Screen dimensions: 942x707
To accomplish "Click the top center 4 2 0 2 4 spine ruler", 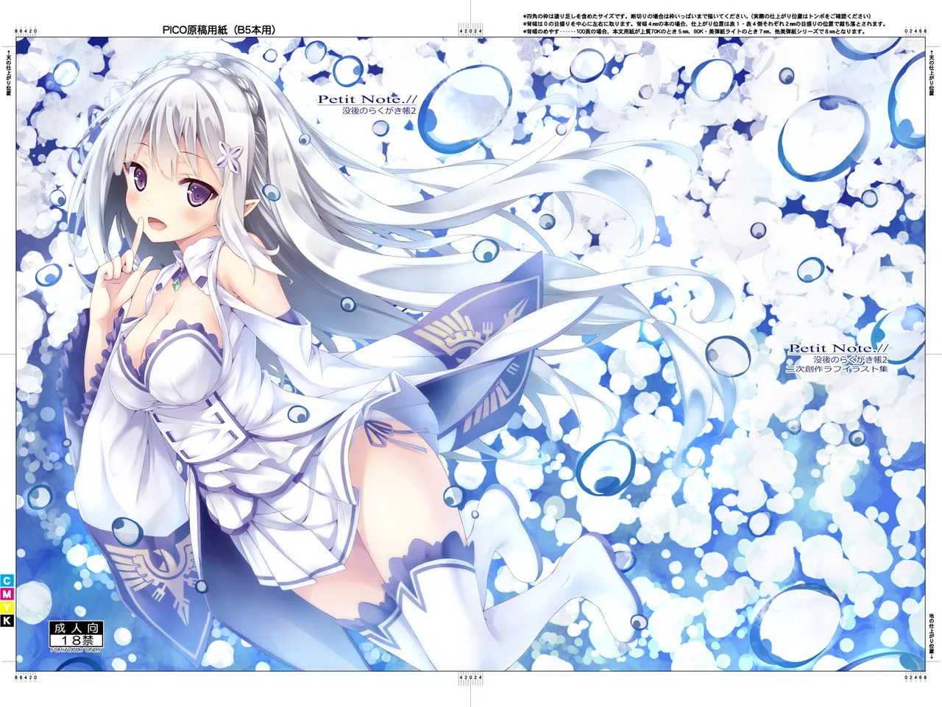I will 470,31.
